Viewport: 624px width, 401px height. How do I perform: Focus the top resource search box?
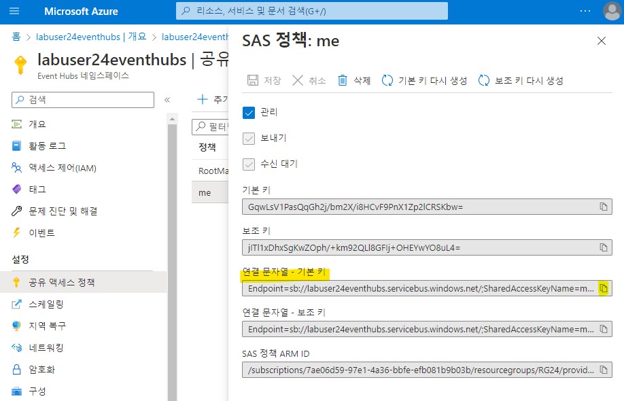click(311, 11)
